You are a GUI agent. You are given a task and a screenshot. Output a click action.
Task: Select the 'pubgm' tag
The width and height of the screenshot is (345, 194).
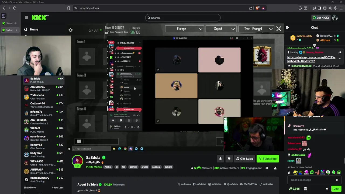168,167
